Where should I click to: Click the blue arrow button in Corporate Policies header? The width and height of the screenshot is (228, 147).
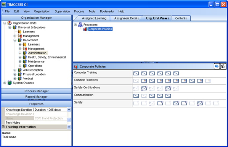217,66
